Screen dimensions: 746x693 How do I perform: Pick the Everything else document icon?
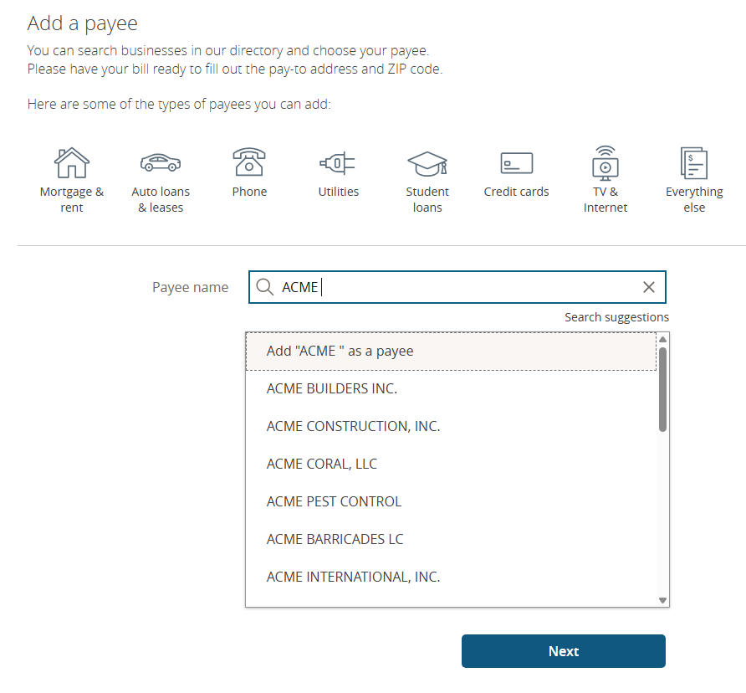click(694, 163)
